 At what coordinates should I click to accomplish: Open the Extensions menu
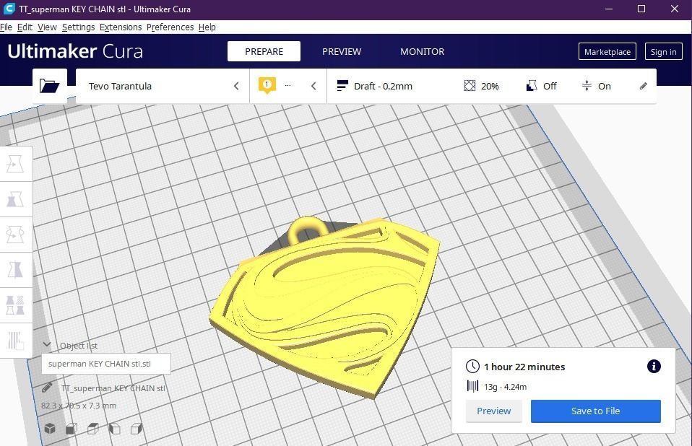121,27
